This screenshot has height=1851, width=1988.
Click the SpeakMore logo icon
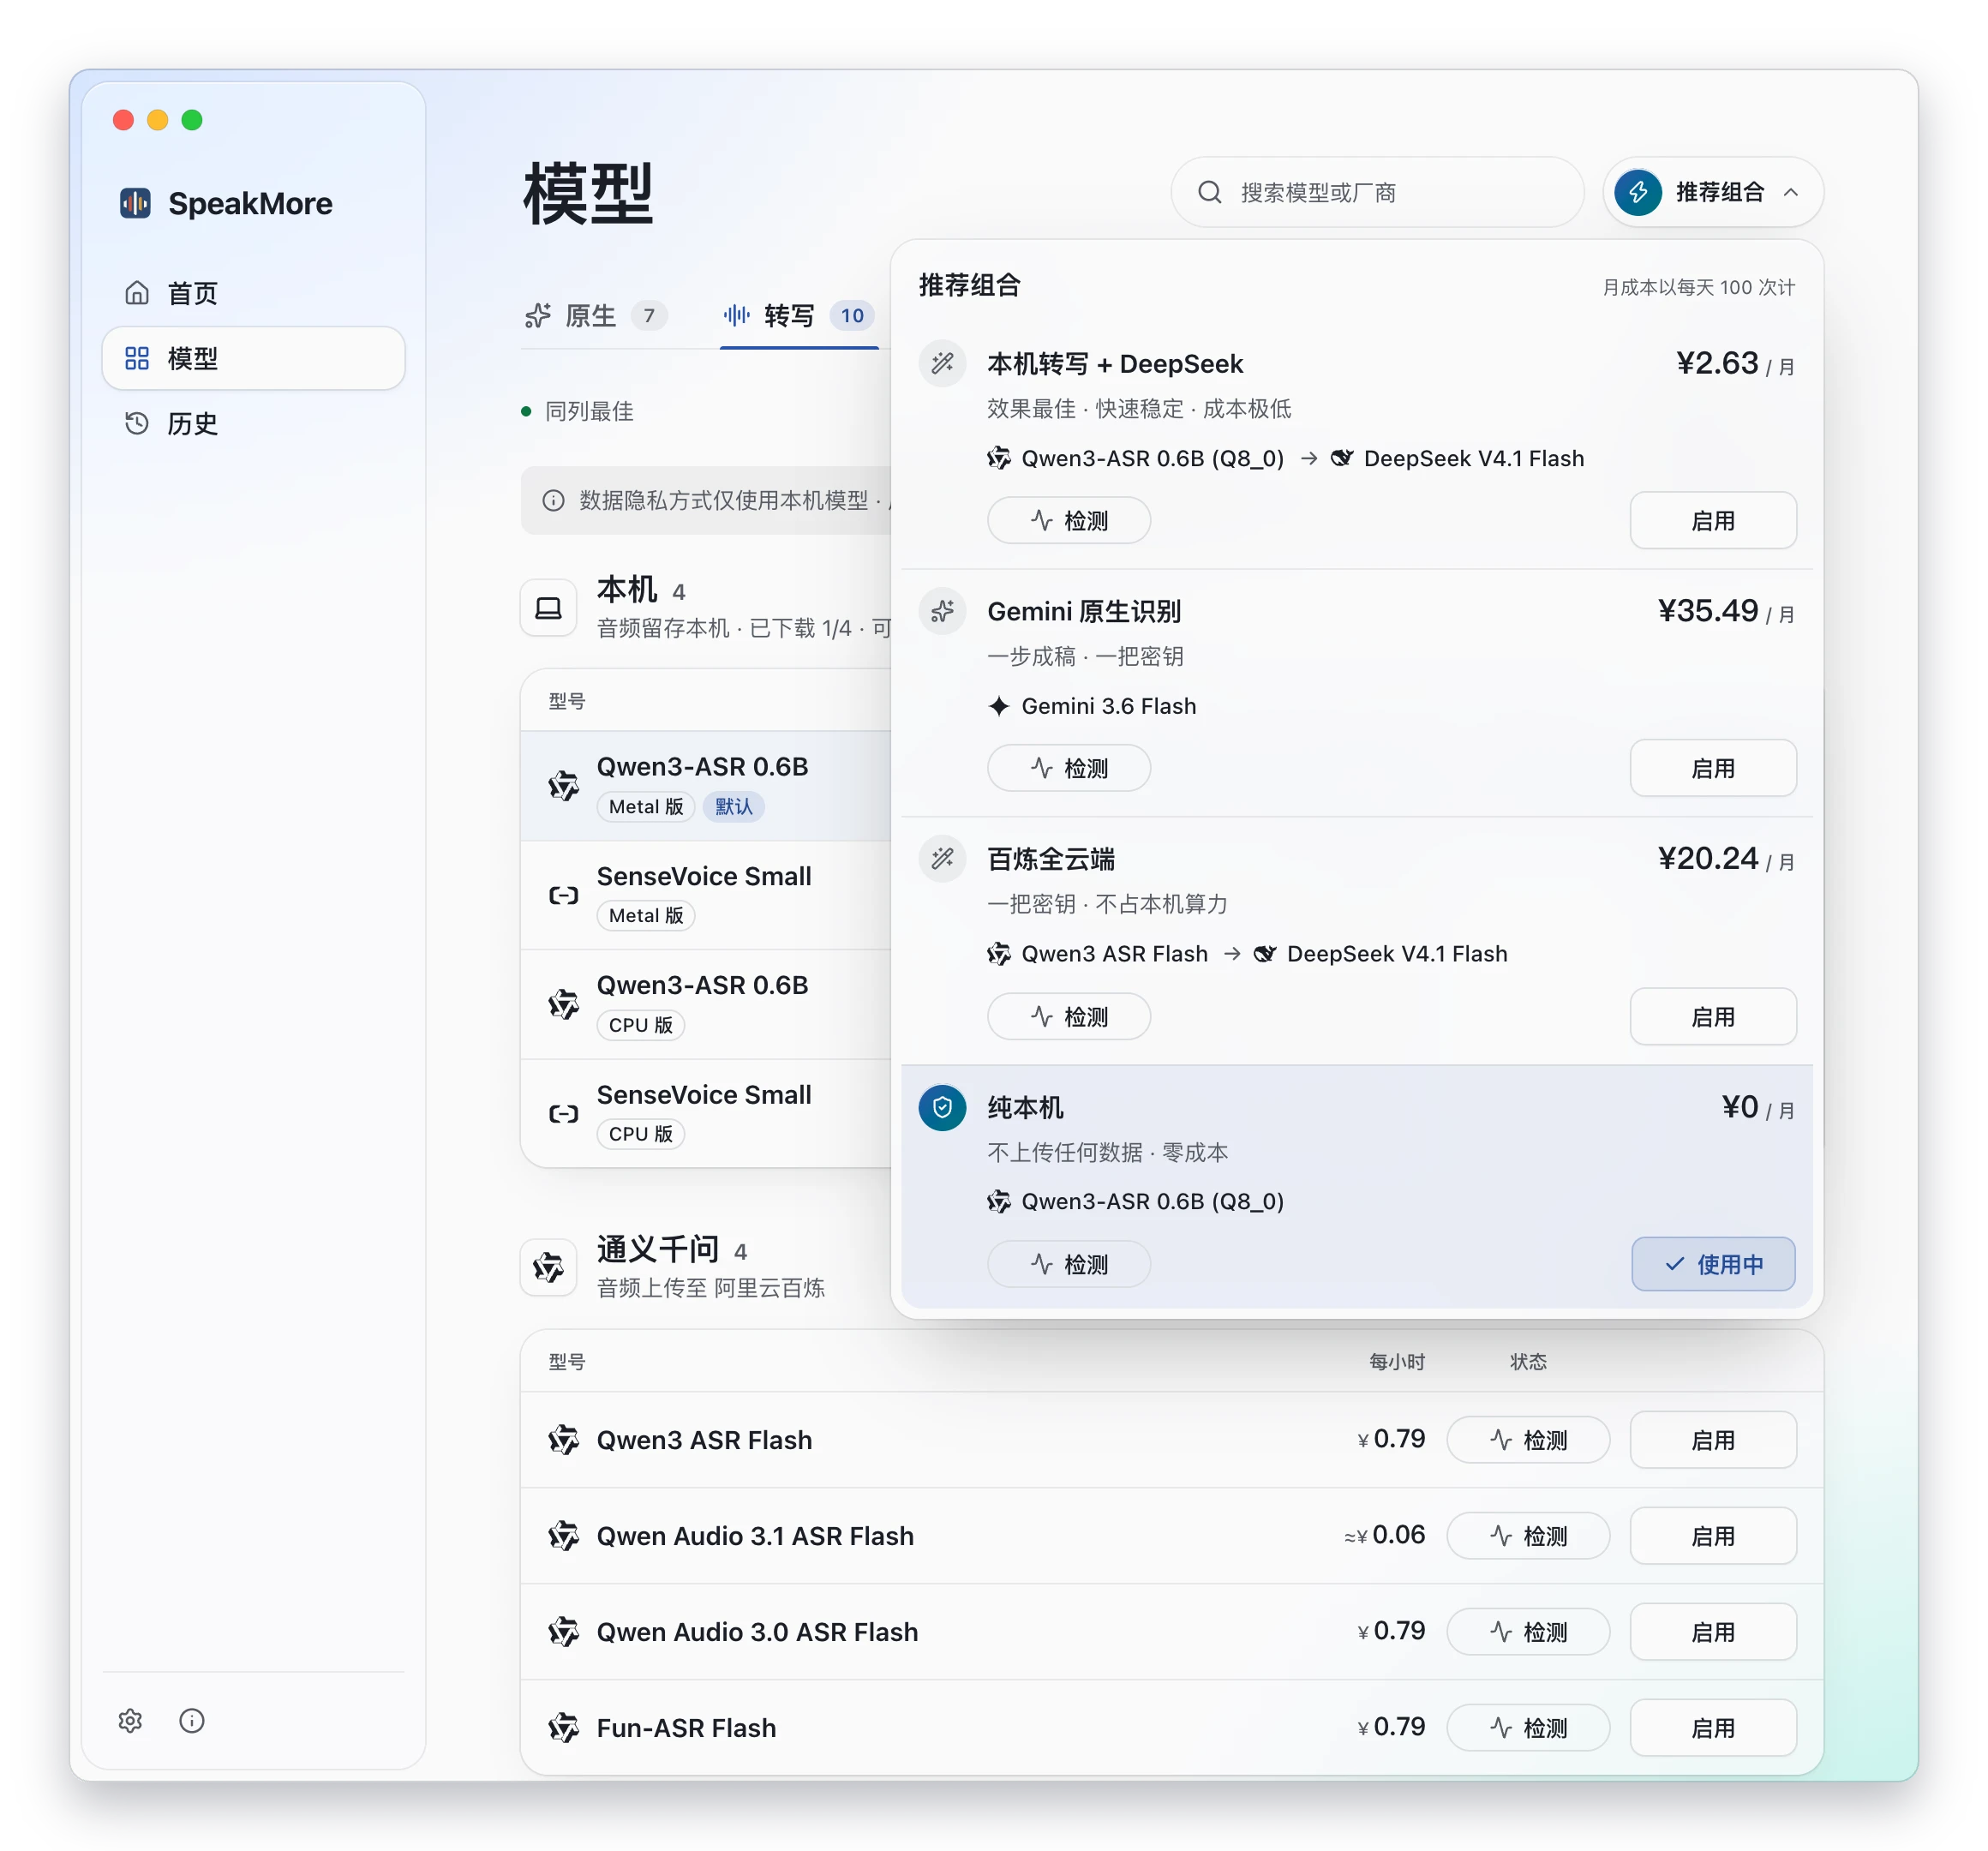pyautogui.click(x=136, y=203)
